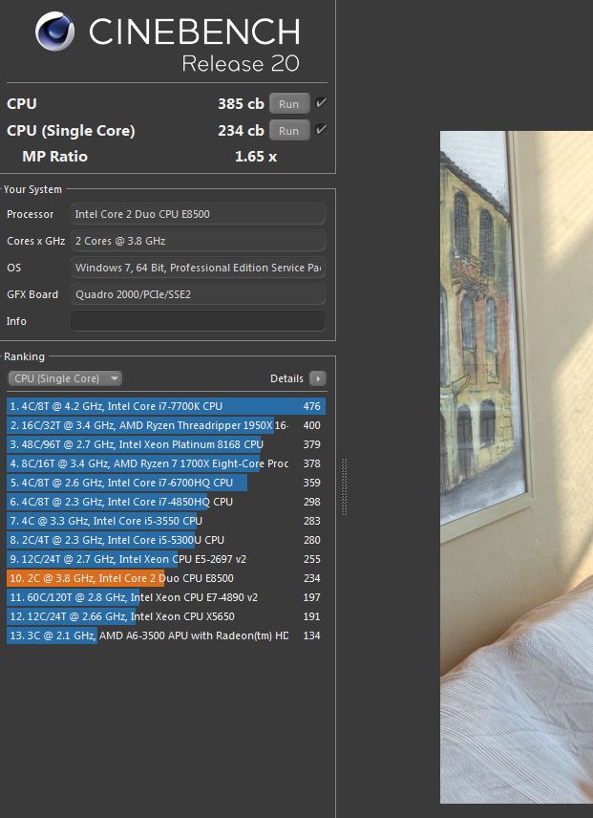
Task: Select ranking row Intel Xeon E7-4890 v2
Action: (166, 597)
